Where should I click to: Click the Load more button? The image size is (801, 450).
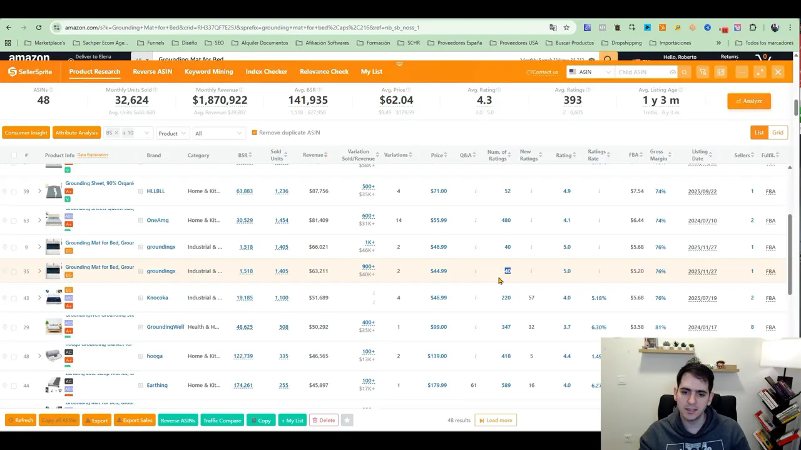[496, 420]
